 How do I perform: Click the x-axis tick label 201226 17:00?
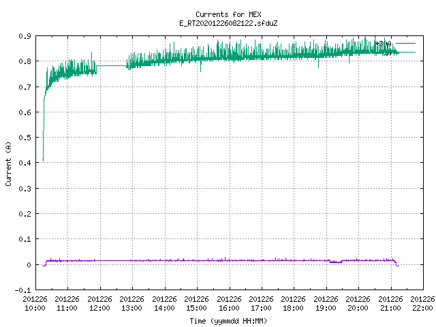click(261, 304)
